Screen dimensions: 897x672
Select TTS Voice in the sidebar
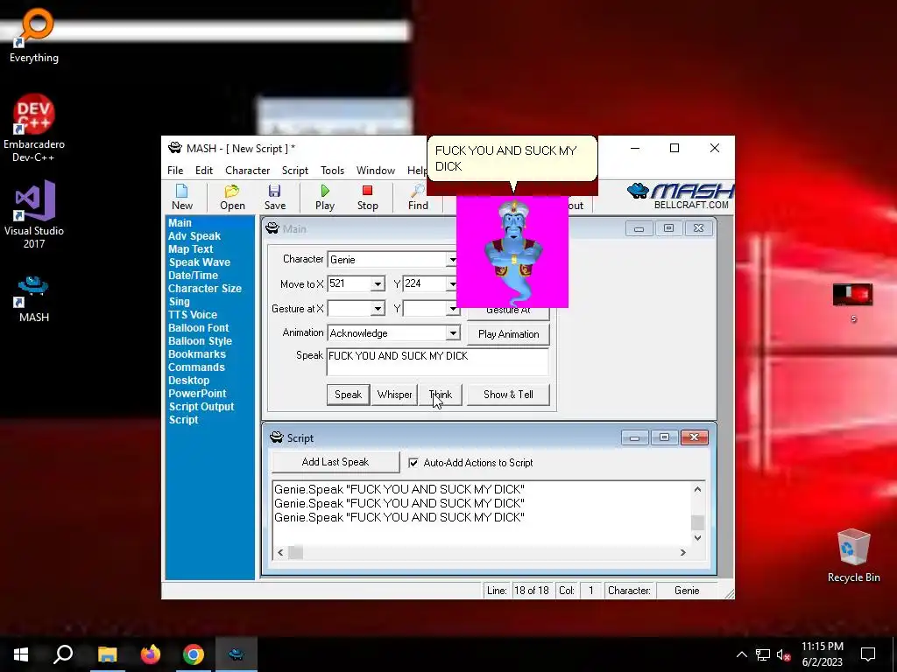pyautogui.click(x=193, y=315)
